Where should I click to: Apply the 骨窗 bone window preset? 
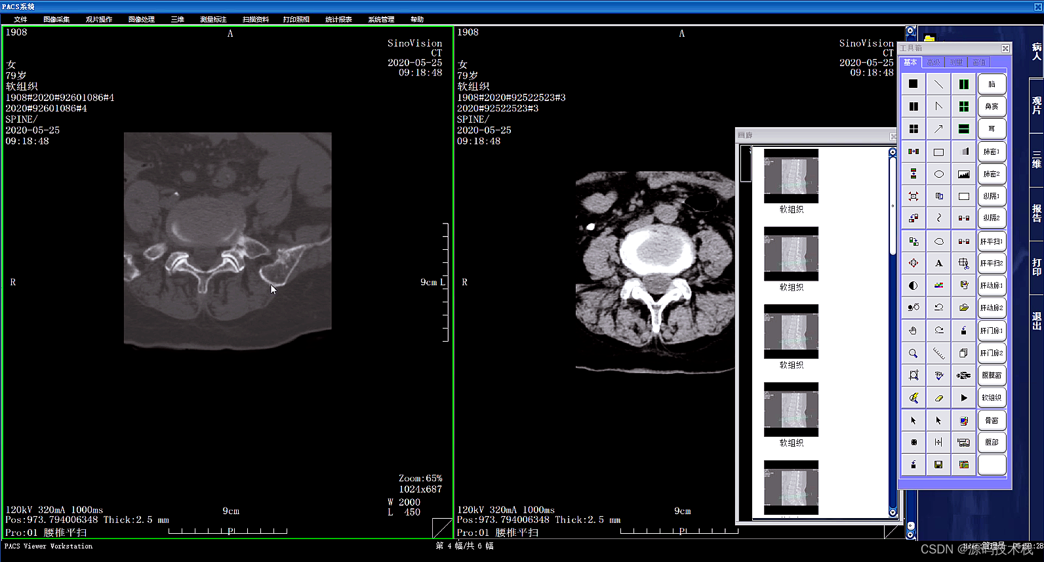[x=992, y=420]
